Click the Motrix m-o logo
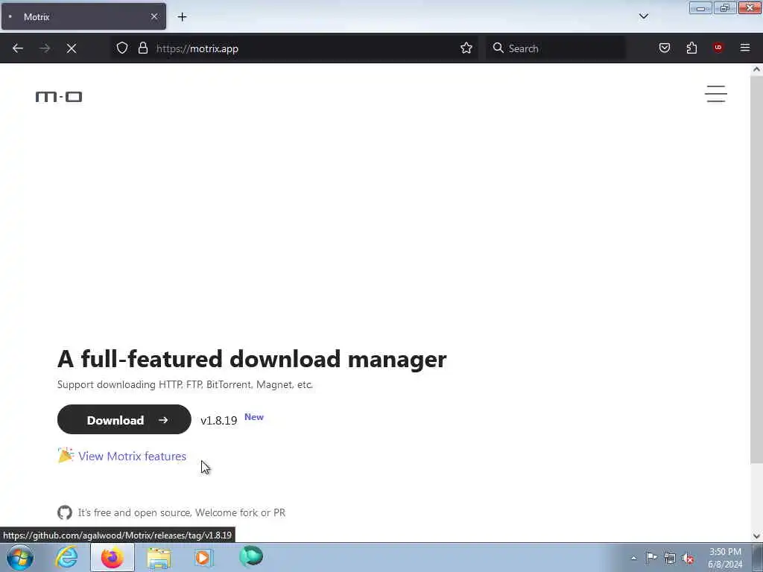The image size is (763, 572). [59, 97]
